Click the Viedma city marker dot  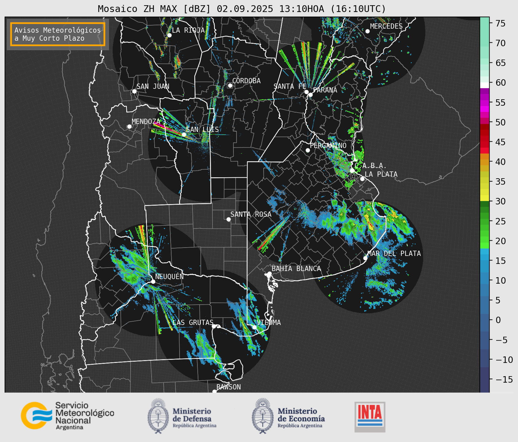click(x=254, y=327)
